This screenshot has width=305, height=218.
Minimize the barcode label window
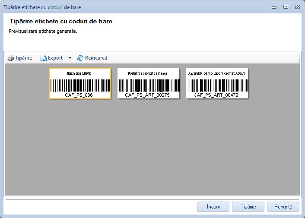(x=274, y=7)
